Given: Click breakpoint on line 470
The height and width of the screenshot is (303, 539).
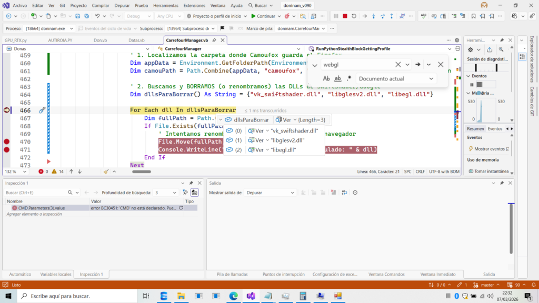Looking at the screenshot, I should coord(7,142).
